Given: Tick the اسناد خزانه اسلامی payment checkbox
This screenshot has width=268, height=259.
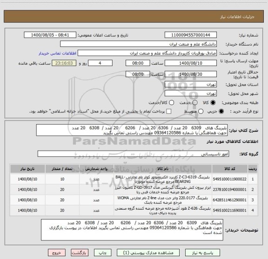Looking at the screenshot, I should (169, 112).
